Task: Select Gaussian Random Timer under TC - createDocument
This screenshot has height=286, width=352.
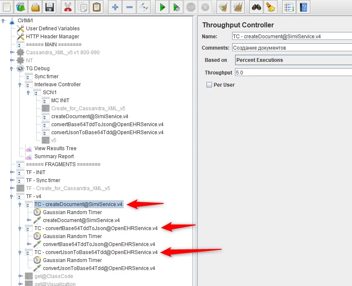Action: 72,212
